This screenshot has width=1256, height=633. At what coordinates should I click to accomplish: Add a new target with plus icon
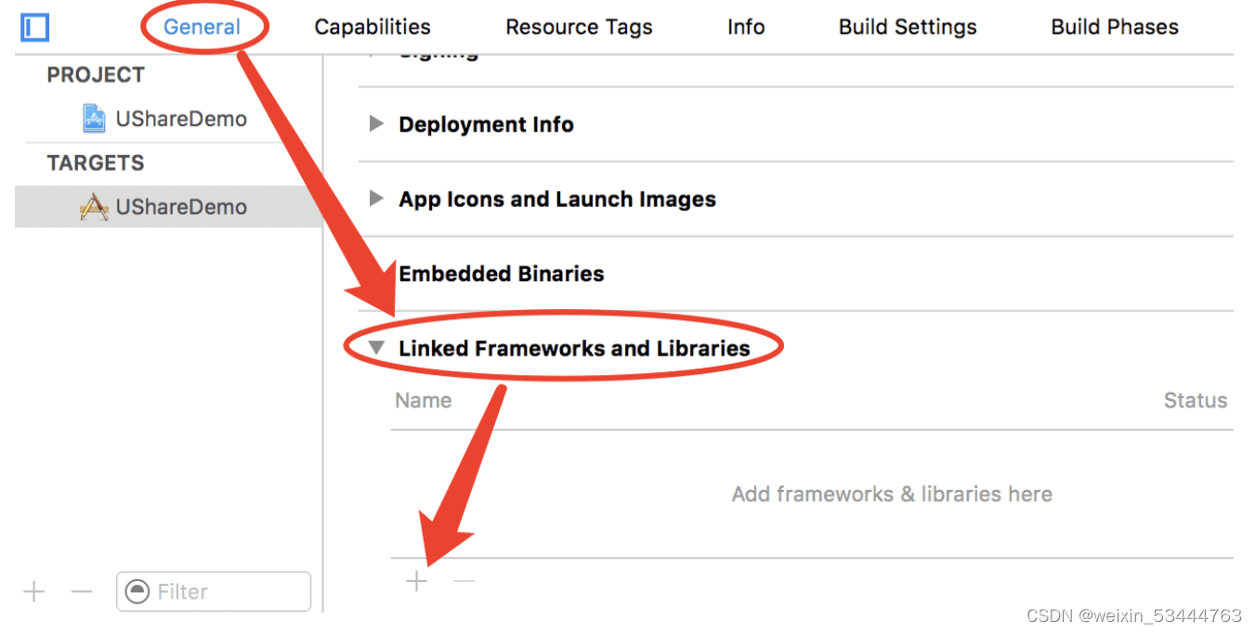[x=34, y=592]
